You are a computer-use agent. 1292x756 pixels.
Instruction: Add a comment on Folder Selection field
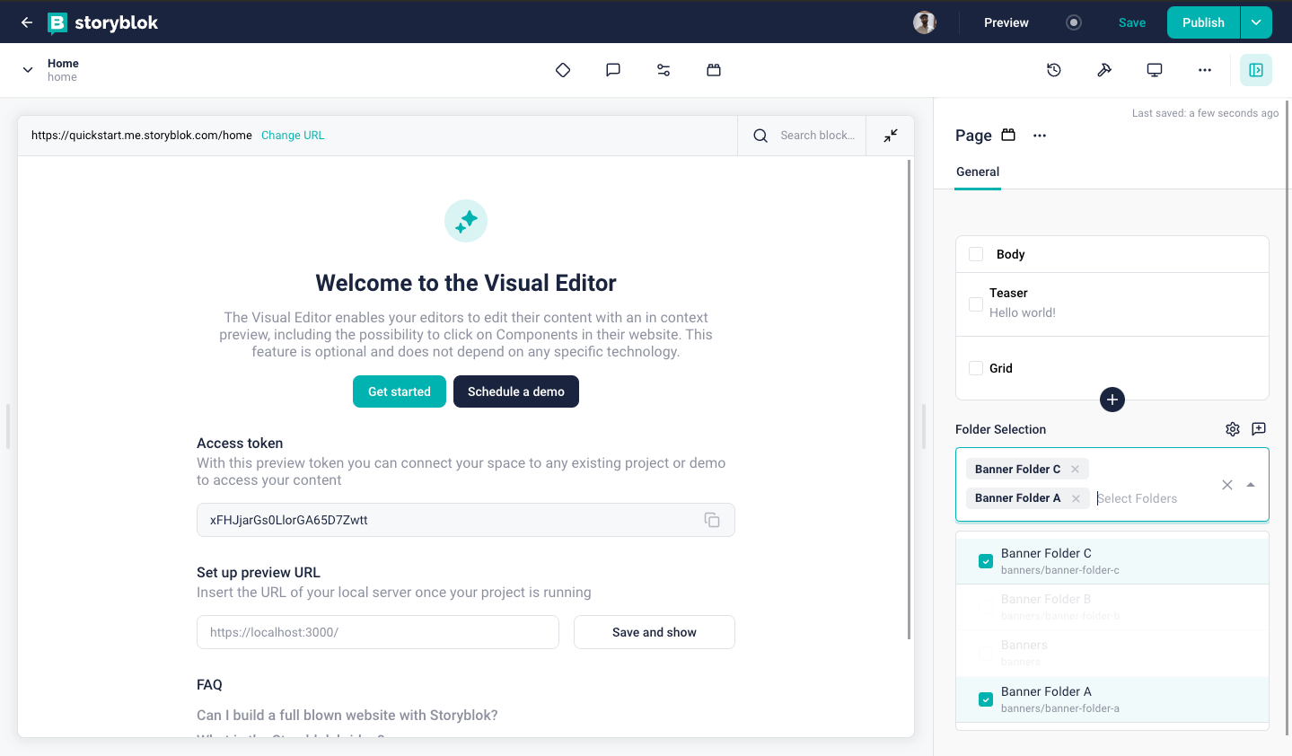click(1259, 429)
